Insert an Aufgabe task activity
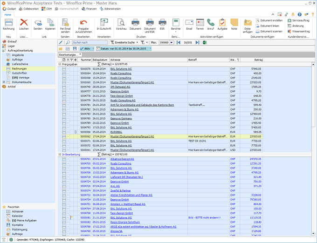This screenshot has height=243, width=317. coord(222,24)
